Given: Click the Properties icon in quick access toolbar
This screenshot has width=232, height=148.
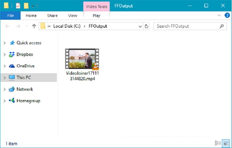Looking at the screenshot, I should click(x=18, y=6).
